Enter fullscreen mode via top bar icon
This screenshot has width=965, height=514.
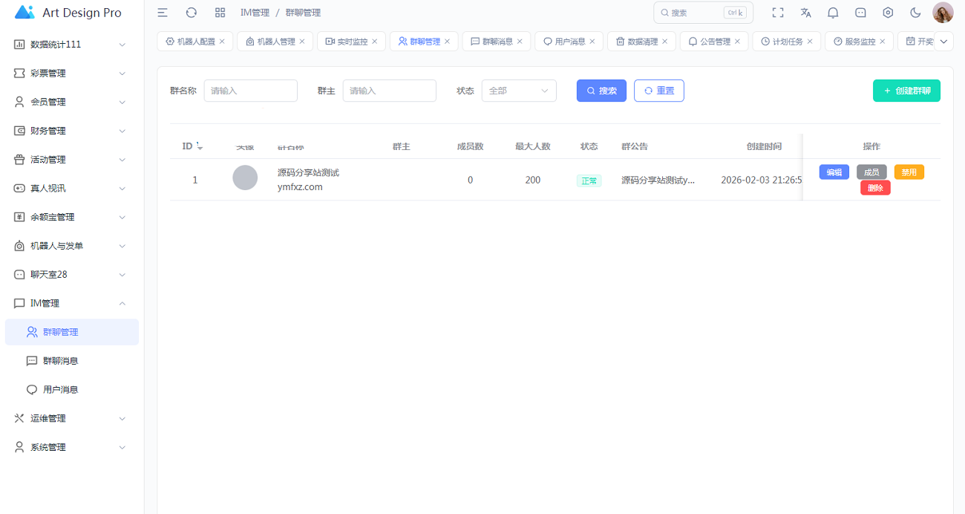[778, 13]
